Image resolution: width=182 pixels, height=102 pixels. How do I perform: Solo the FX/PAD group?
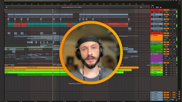[x=171, y=54]
